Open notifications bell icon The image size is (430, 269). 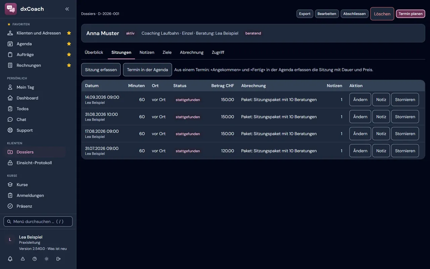pos(10,259)
